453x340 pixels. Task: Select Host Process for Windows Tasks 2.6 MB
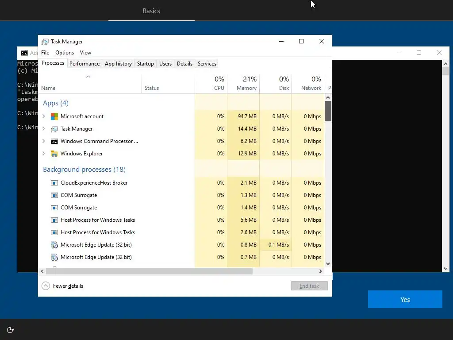181,232
